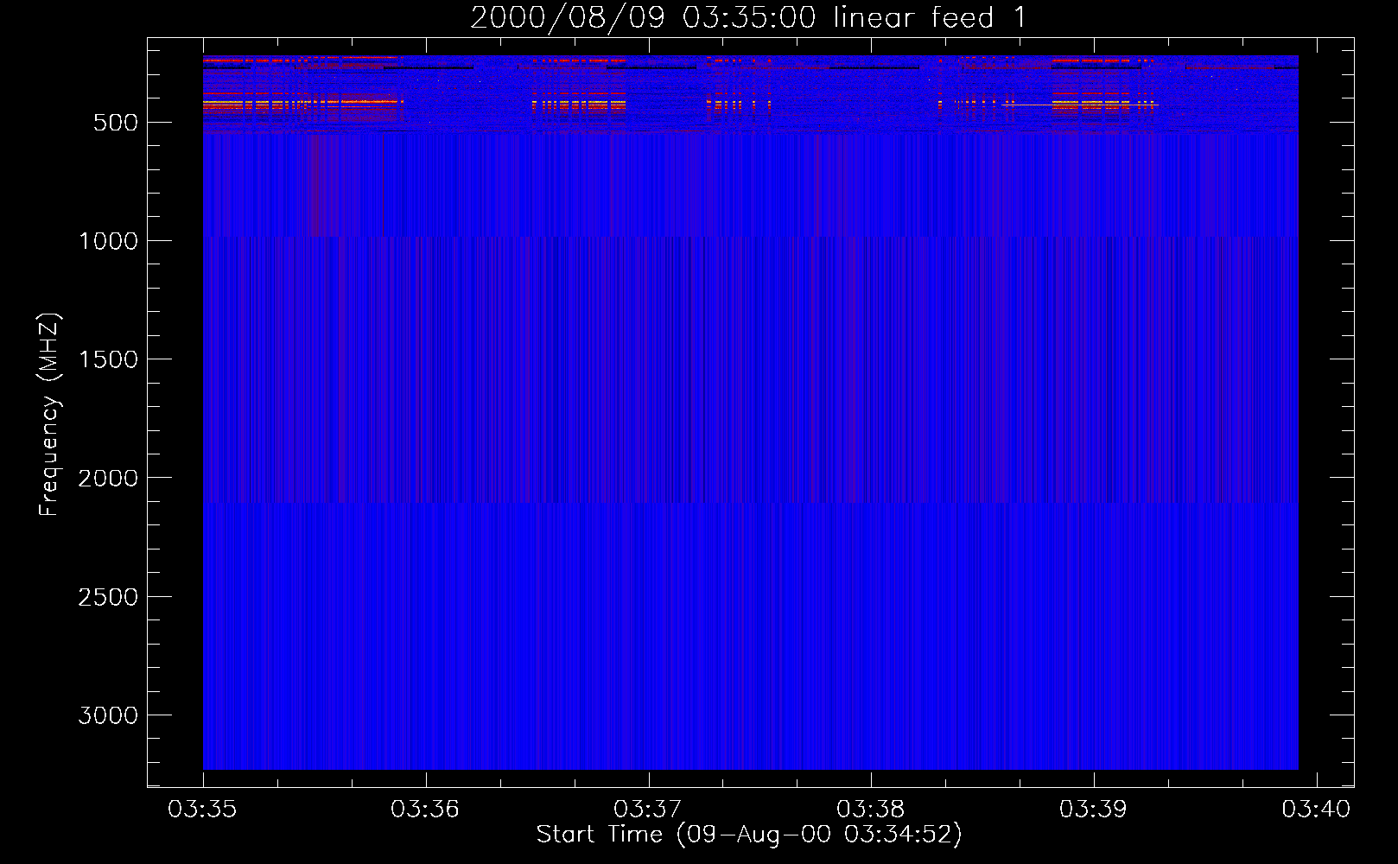
Task: Click the 1000 frequency tick label
Action: (108, 241)
